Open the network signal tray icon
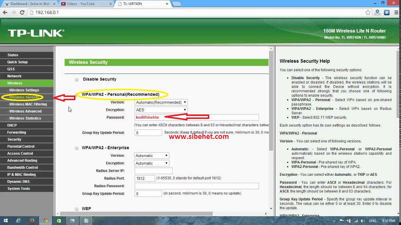401x225 pixels. point(356,221)
